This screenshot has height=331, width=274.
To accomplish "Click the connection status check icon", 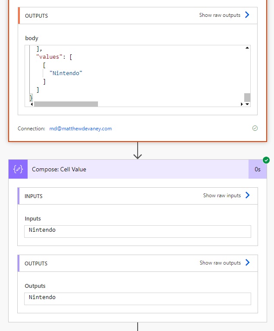I will [x=255, y=128].
